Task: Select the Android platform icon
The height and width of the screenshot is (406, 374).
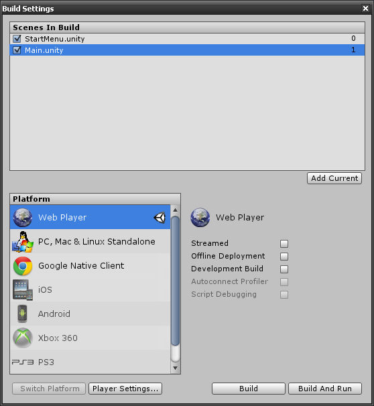Action: click(x=23, y=314)
